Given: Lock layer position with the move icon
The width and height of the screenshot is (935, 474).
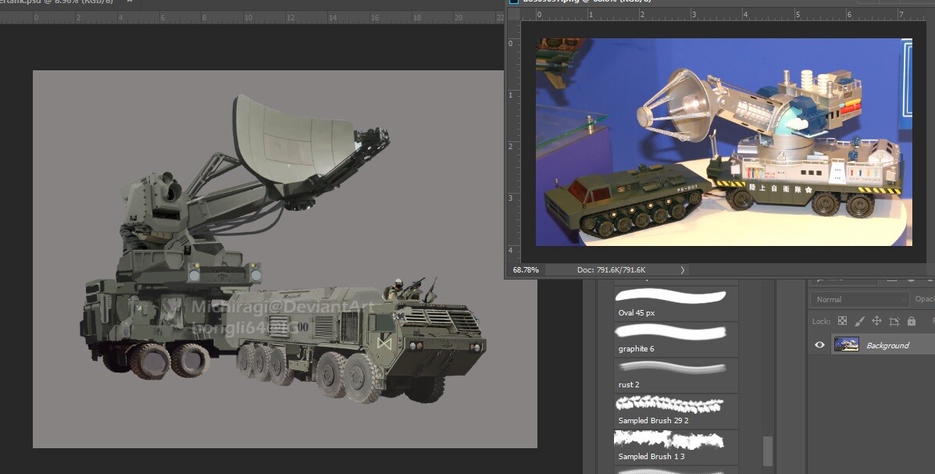Looking at the screenshot, I should (x=878, y=321).
